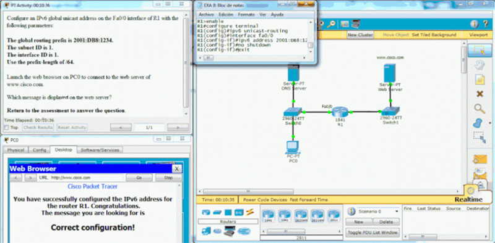Open Archivo menu in Bloc de notas
This screenshot has width=495, height=243.
[x=206, y=14]
